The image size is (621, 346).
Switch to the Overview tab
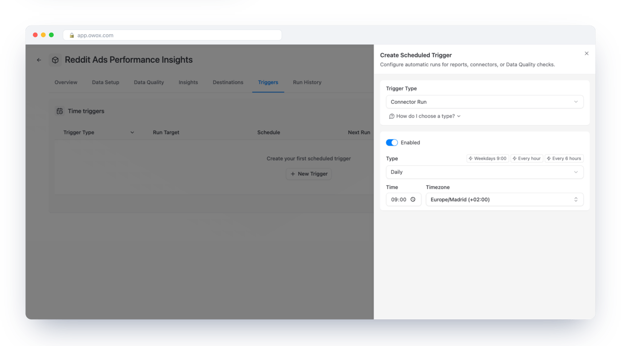66,82
